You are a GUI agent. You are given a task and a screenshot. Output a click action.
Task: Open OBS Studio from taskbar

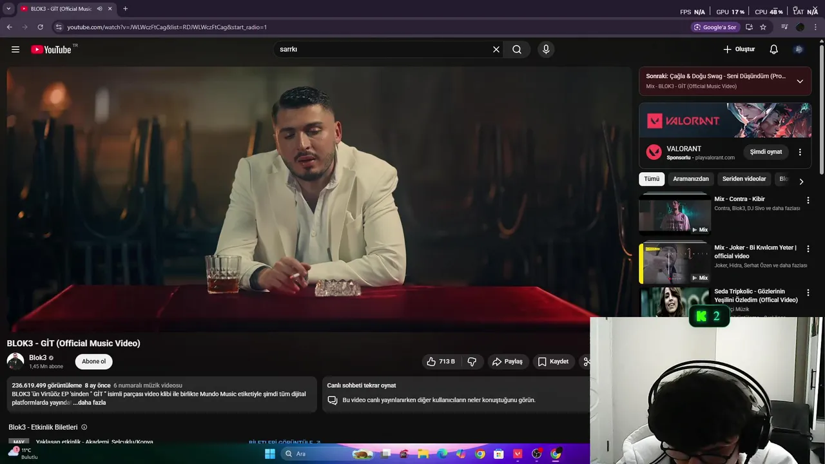tap(536, 454)
